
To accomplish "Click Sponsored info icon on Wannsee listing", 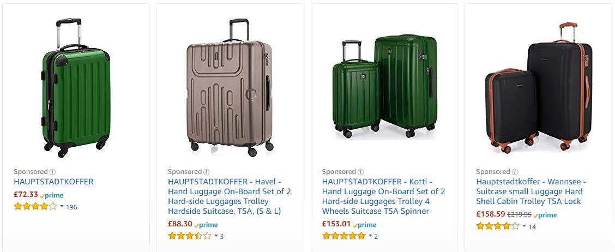I will [x=515, y=172].
